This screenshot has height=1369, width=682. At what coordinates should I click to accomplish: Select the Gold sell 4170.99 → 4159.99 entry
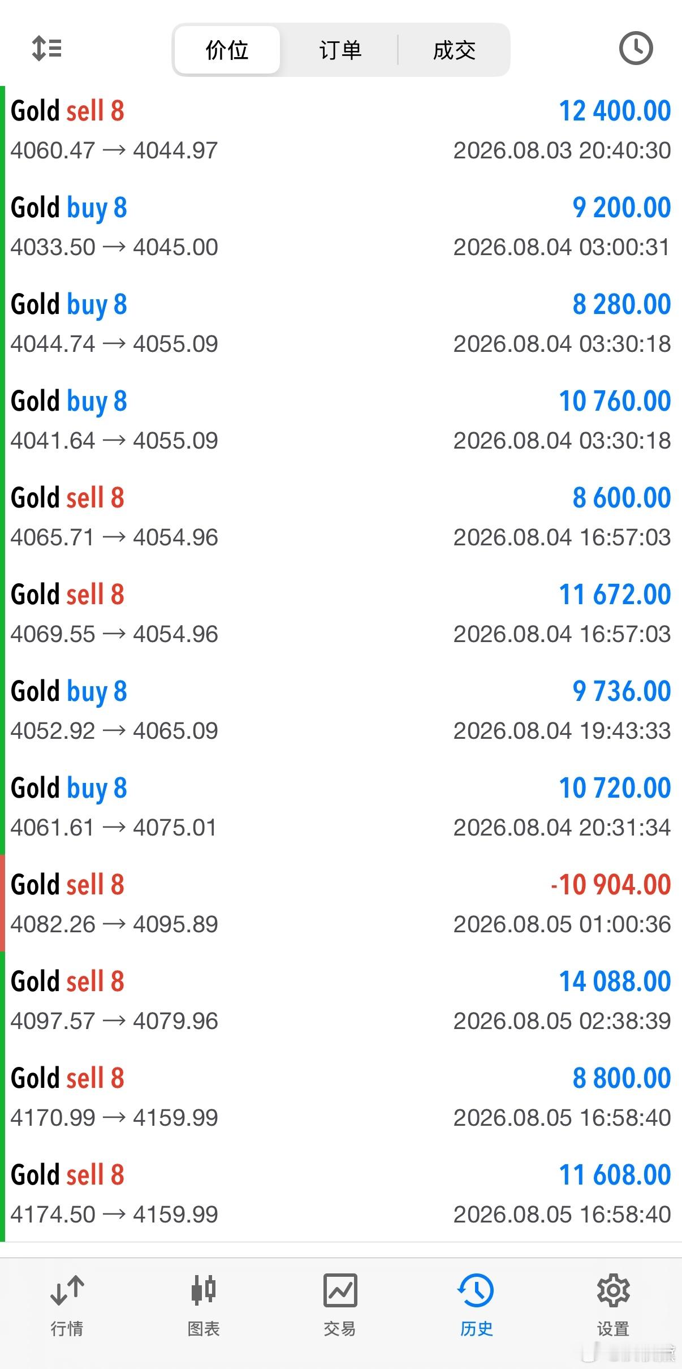pyautogui.click(x=341, y=1097)
